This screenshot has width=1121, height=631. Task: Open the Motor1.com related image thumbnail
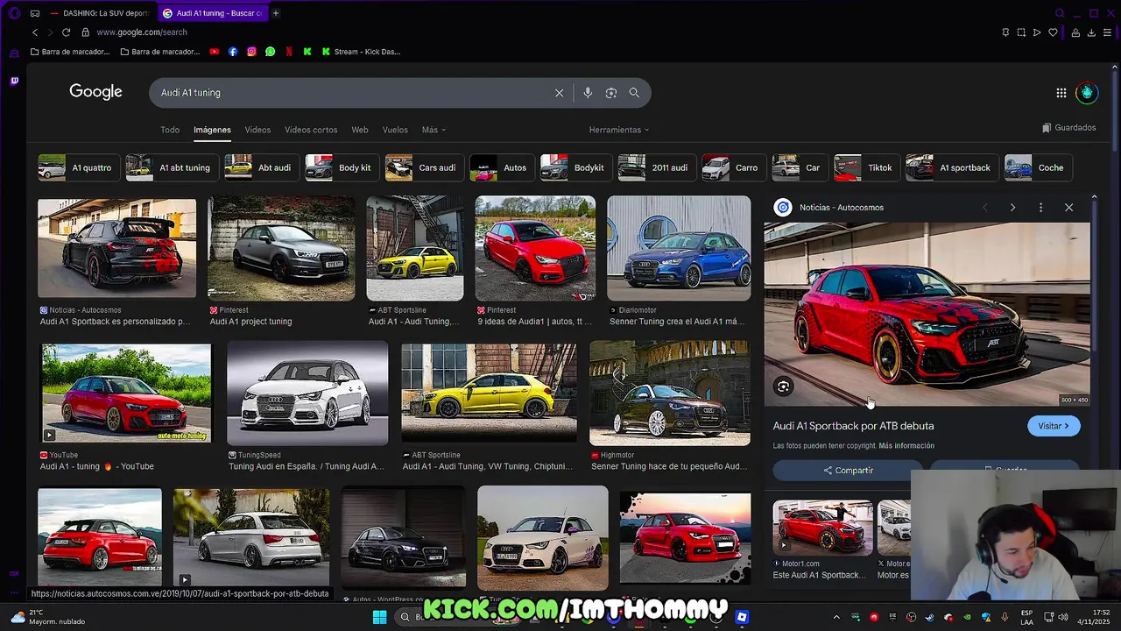822,528
